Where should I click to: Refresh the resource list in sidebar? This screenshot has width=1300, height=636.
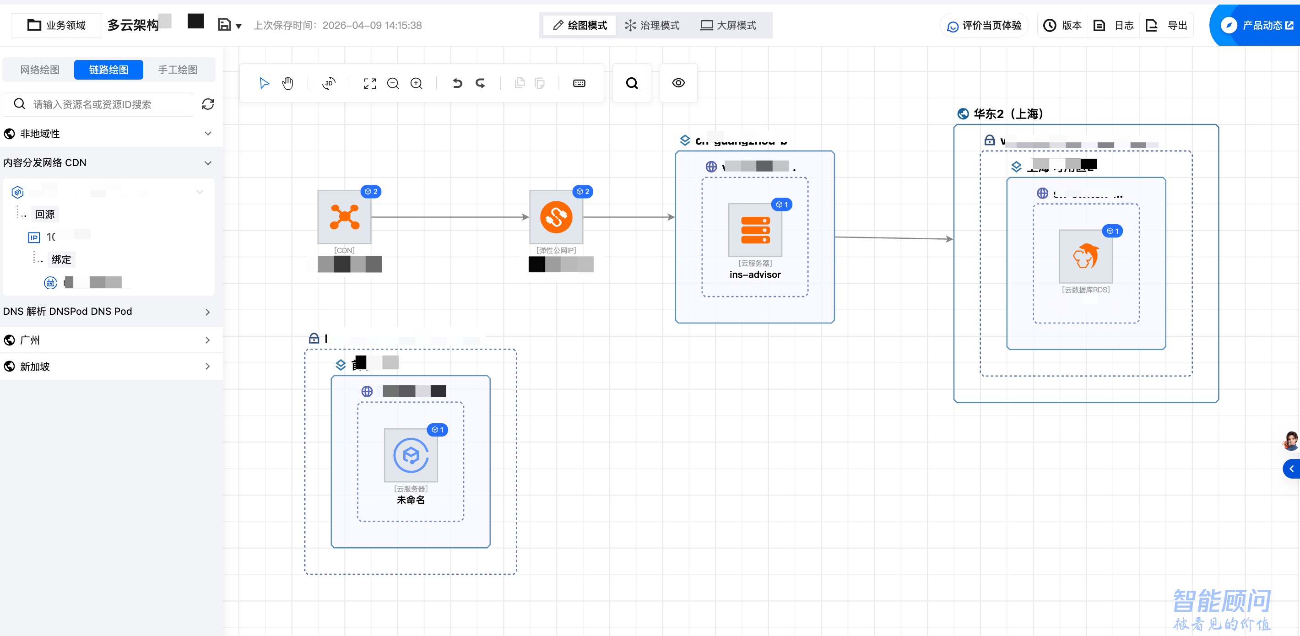pyautogui.click(x=208, y=104)
